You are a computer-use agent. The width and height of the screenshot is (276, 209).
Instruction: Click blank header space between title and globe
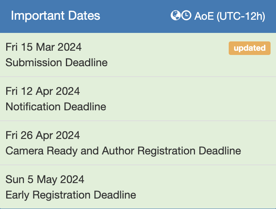pos(136,16)
